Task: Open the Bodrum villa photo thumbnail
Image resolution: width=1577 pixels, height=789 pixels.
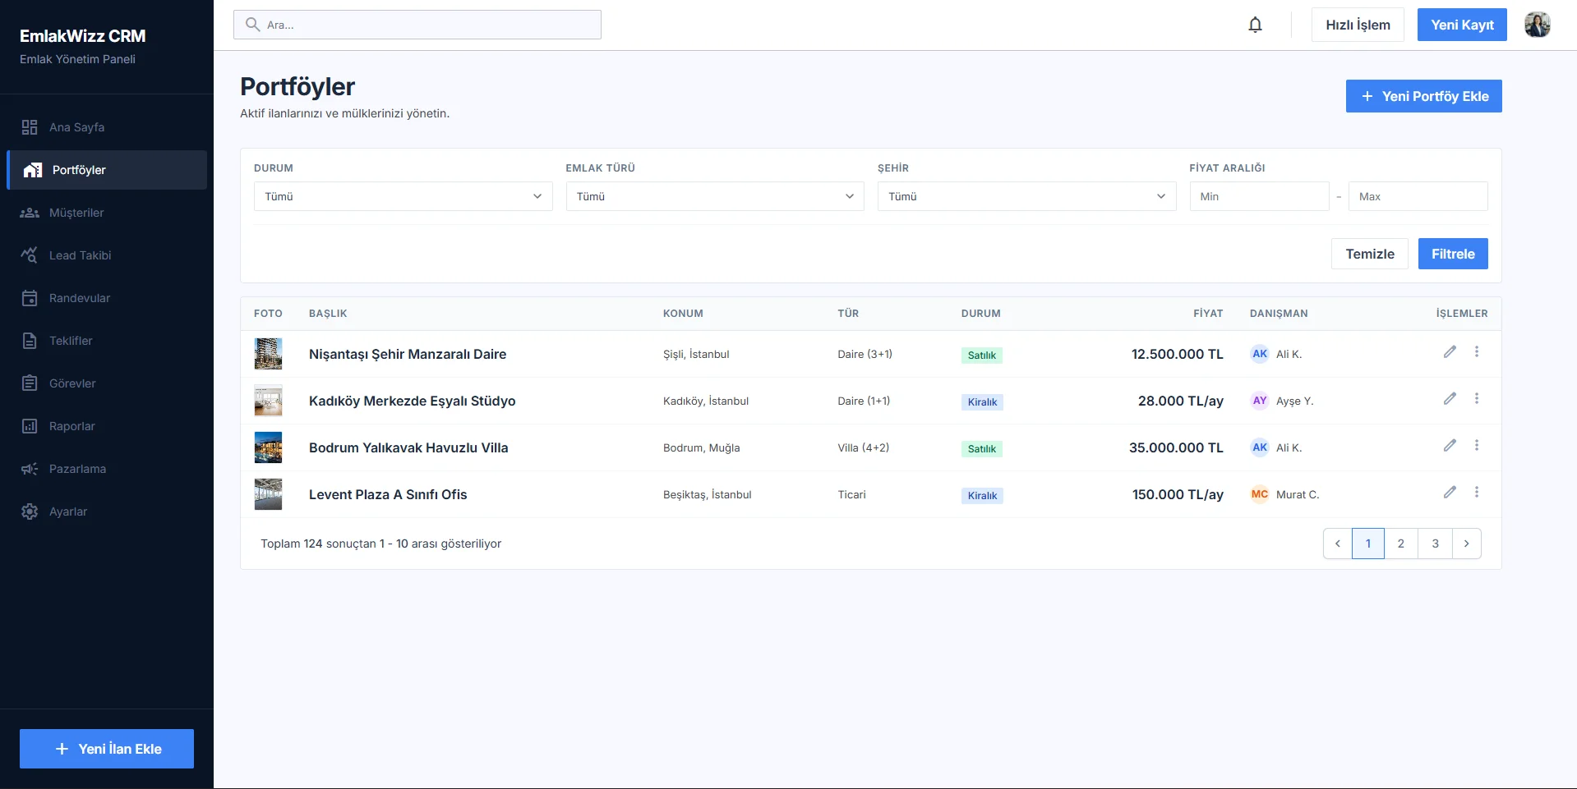Action: pos(268,447)
